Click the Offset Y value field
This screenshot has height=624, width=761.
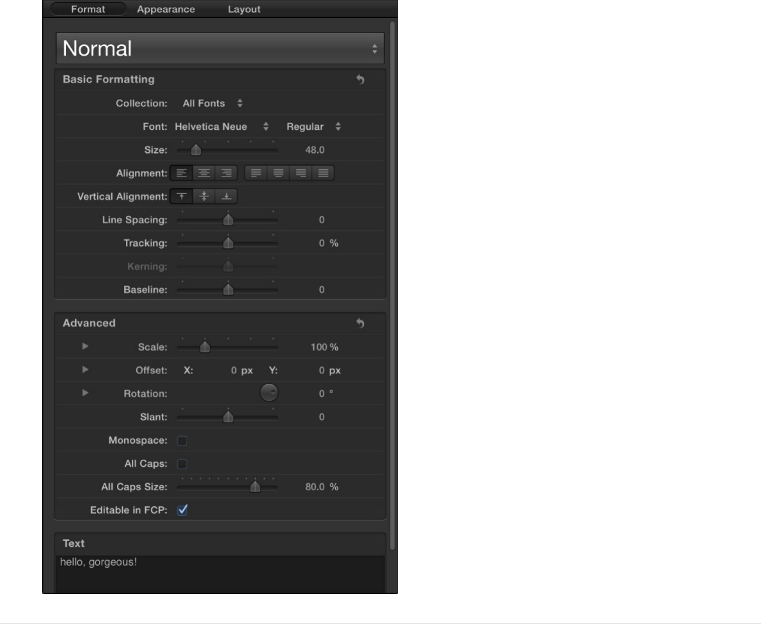(x=321, y=370)
